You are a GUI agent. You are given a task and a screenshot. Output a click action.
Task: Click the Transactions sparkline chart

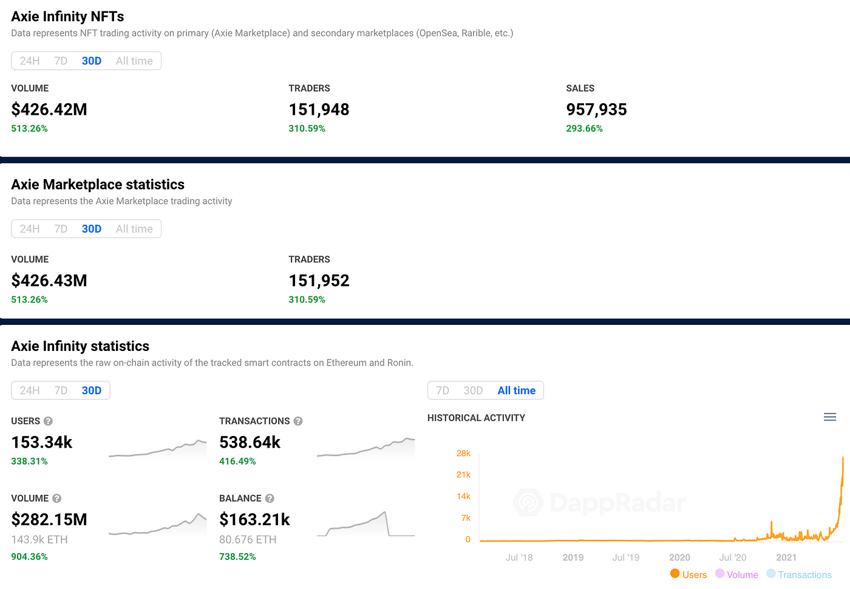[x=366, y=448]
